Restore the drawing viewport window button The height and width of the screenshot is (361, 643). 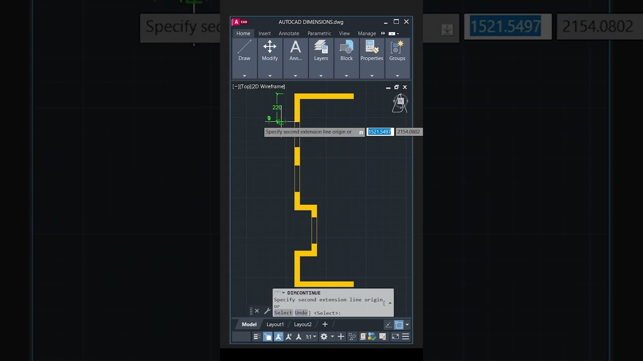pos(396,87)
